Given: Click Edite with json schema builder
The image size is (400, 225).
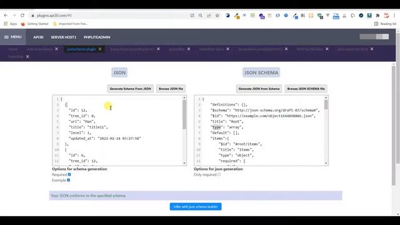Looking at the screenshot, I should (x=196, y=207).
